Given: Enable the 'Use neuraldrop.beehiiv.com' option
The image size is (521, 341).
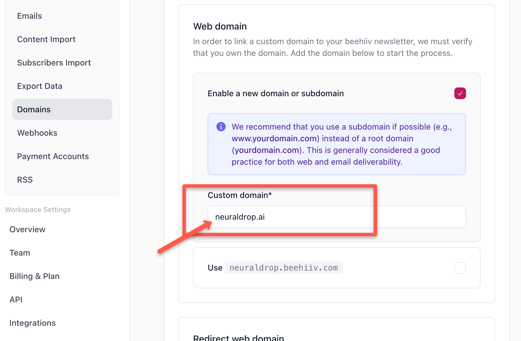Looking at the screenshot, I should (460, 268).
